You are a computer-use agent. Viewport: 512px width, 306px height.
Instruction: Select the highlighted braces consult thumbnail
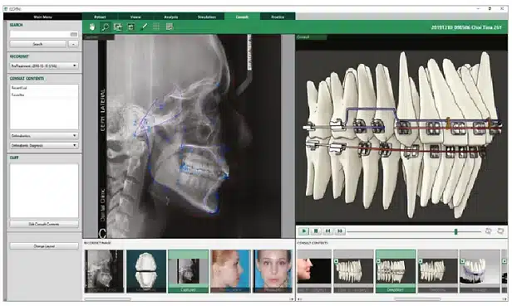396,271
